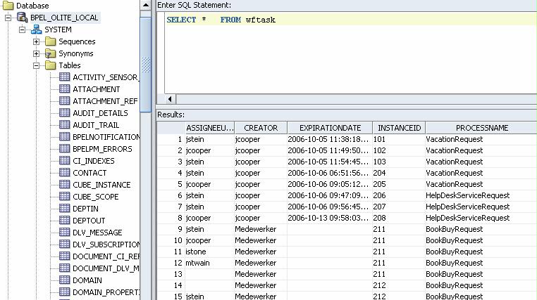The height and width of the screenshot is (300, 537).
Task: Click the CUBE_INSTANCE table icon
Action: 64,184
